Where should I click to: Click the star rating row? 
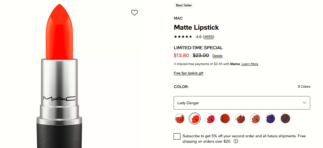183,37
